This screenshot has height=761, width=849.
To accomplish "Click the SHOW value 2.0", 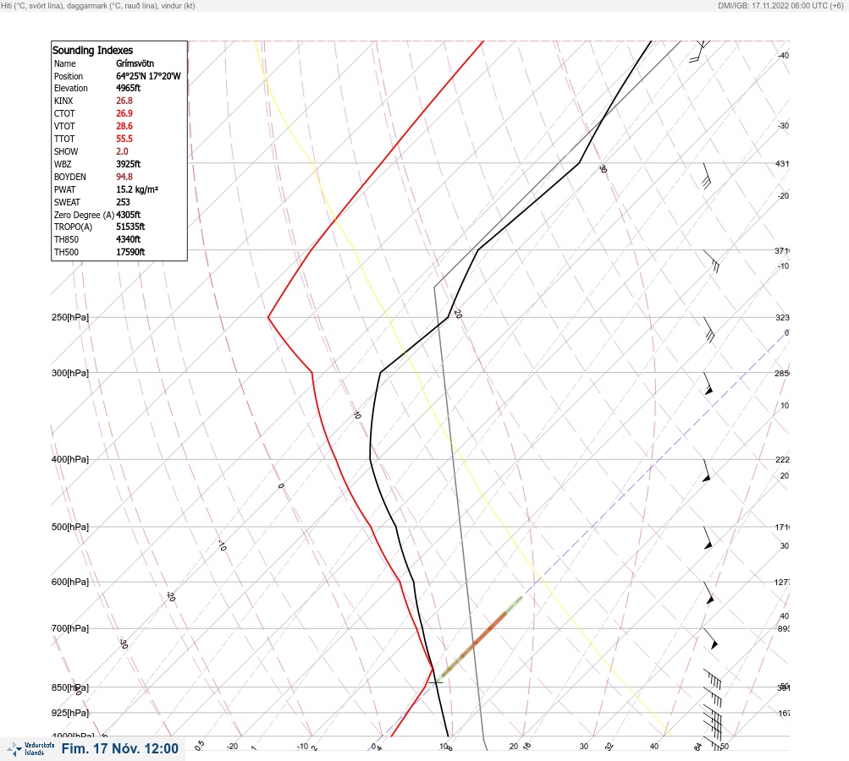I will [x=122, y=151].
